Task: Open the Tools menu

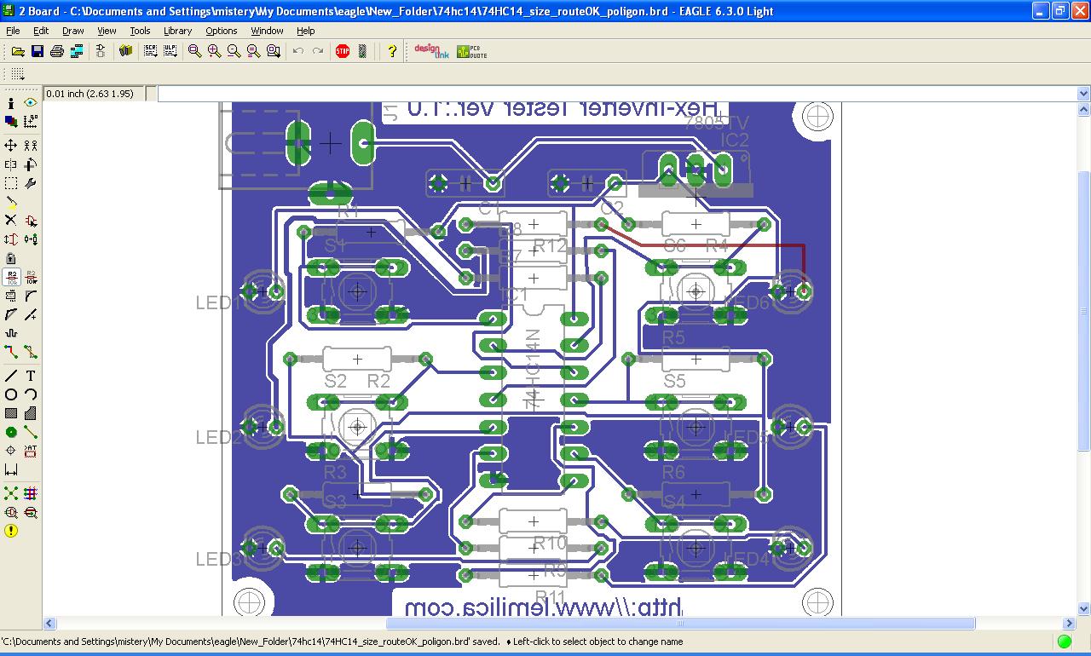Action: point(140,31)
